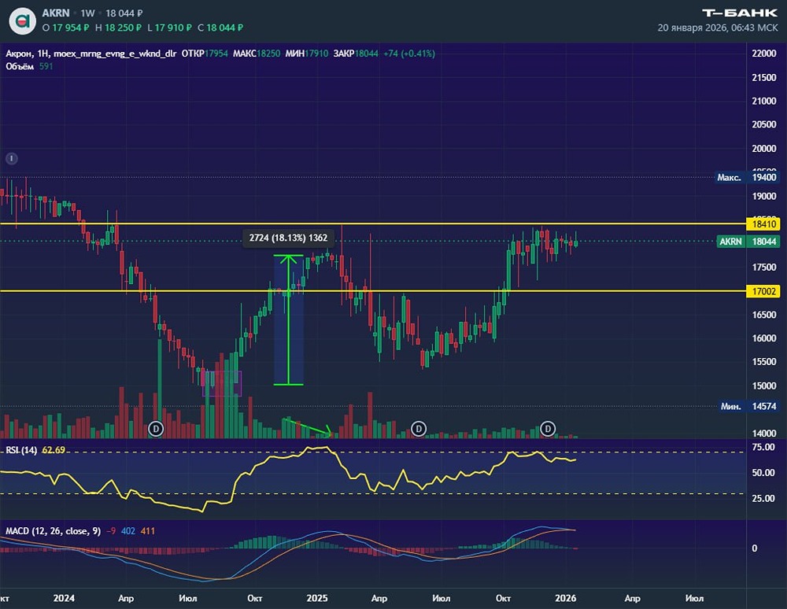This screenshot has height=609, width=787.
Task: Click the legend value ОТКР 17954
Action: [x=205, y=54]
